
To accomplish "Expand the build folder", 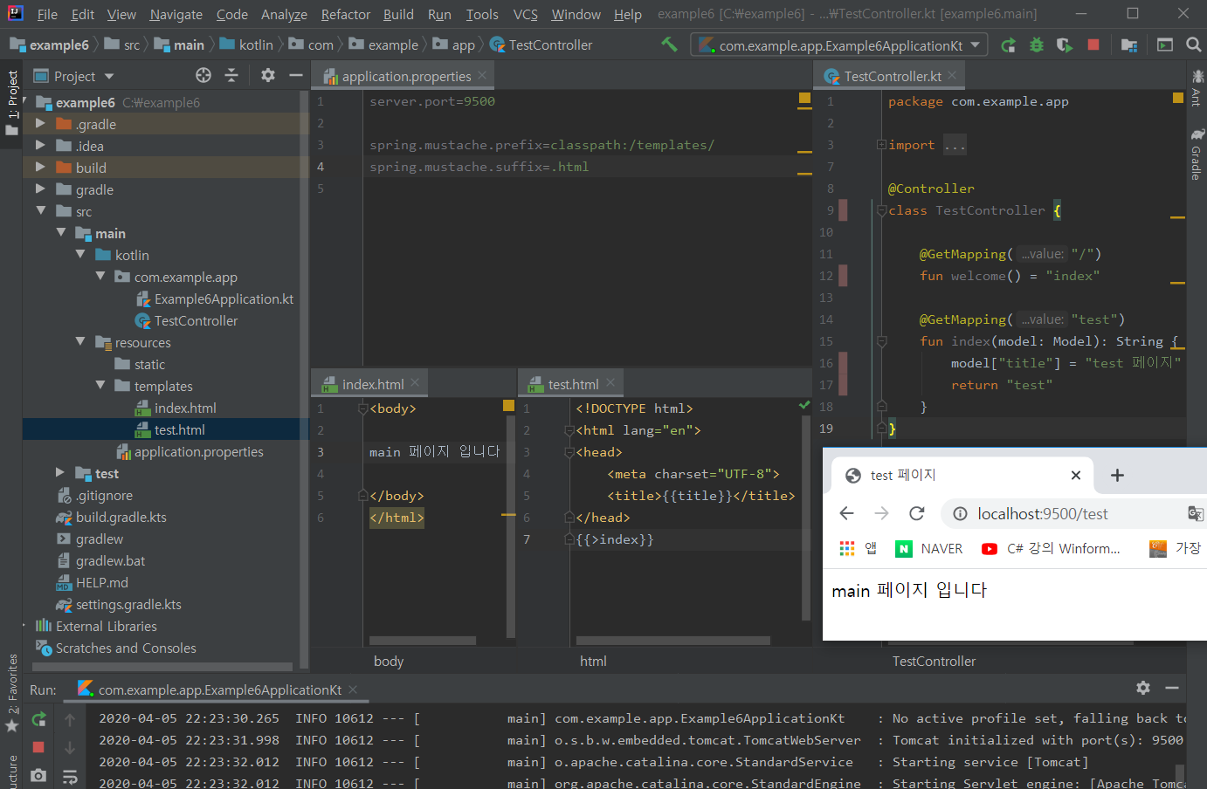I will pos(40,168).
